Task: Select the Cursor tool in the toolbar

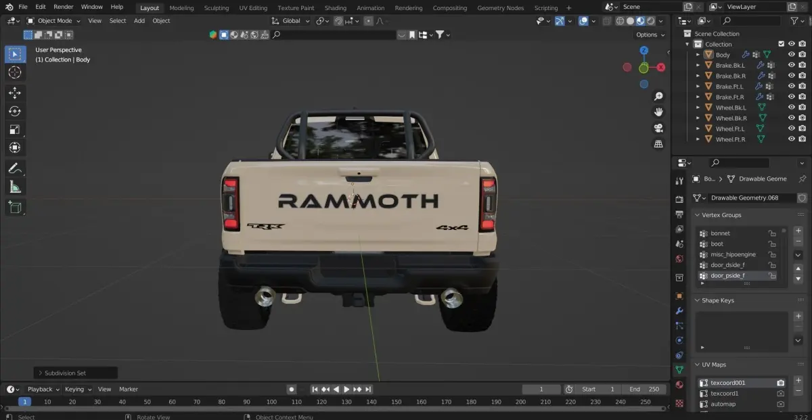Action: [x=15, y=72]
